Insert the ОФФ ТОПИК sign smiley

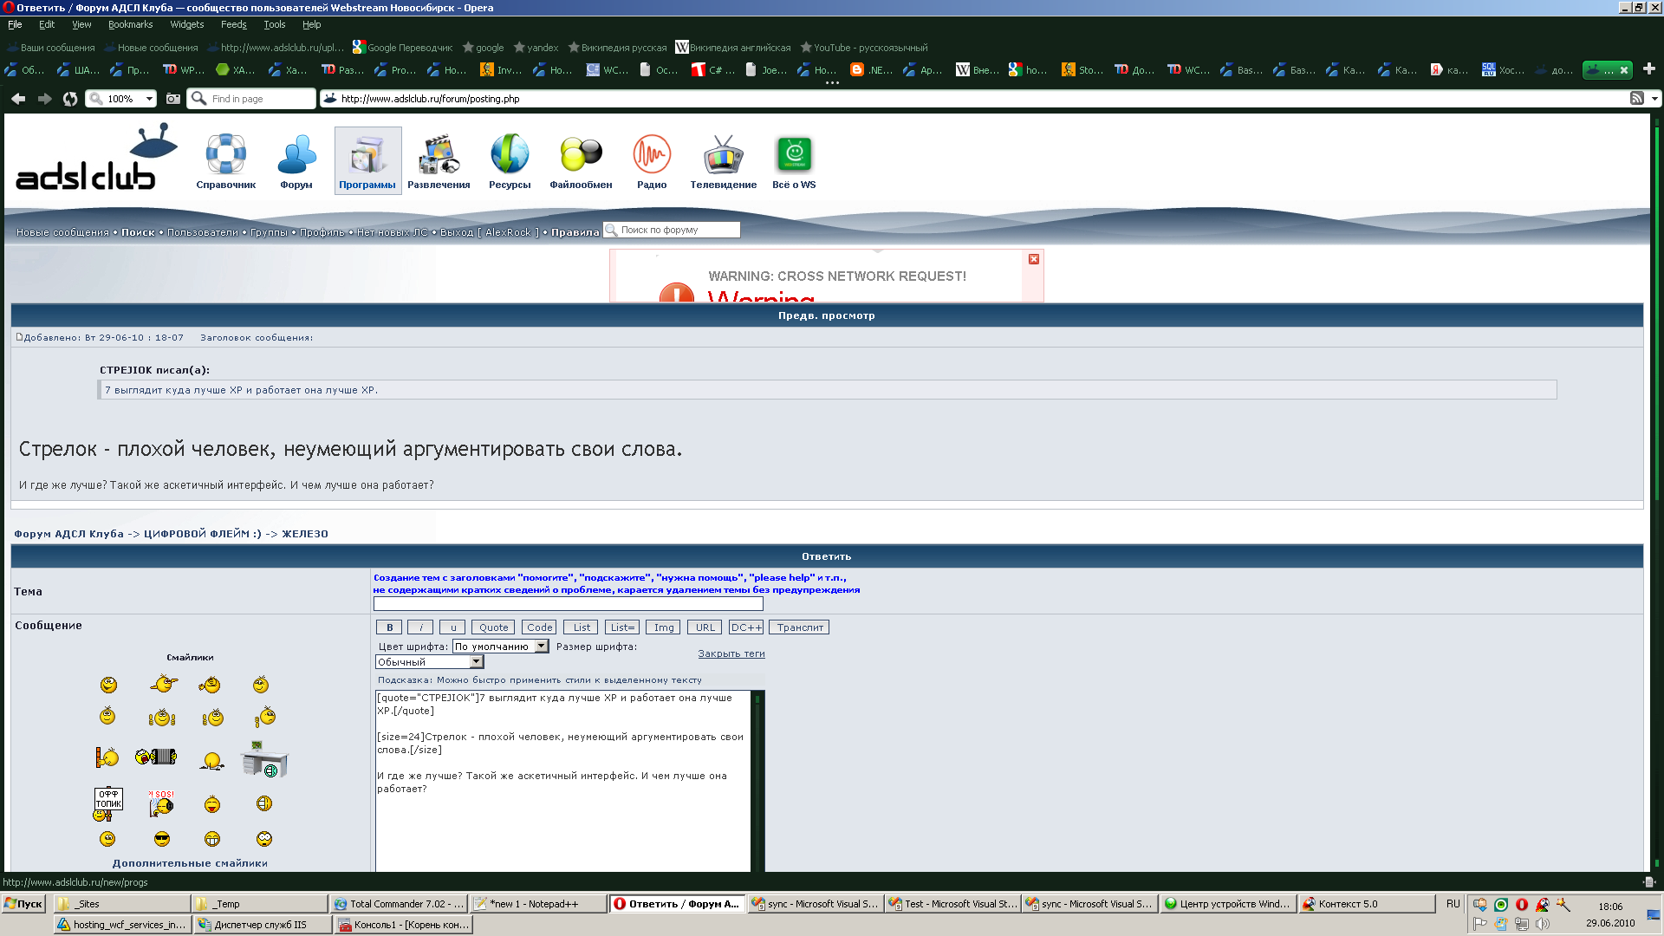click(107, 804)
